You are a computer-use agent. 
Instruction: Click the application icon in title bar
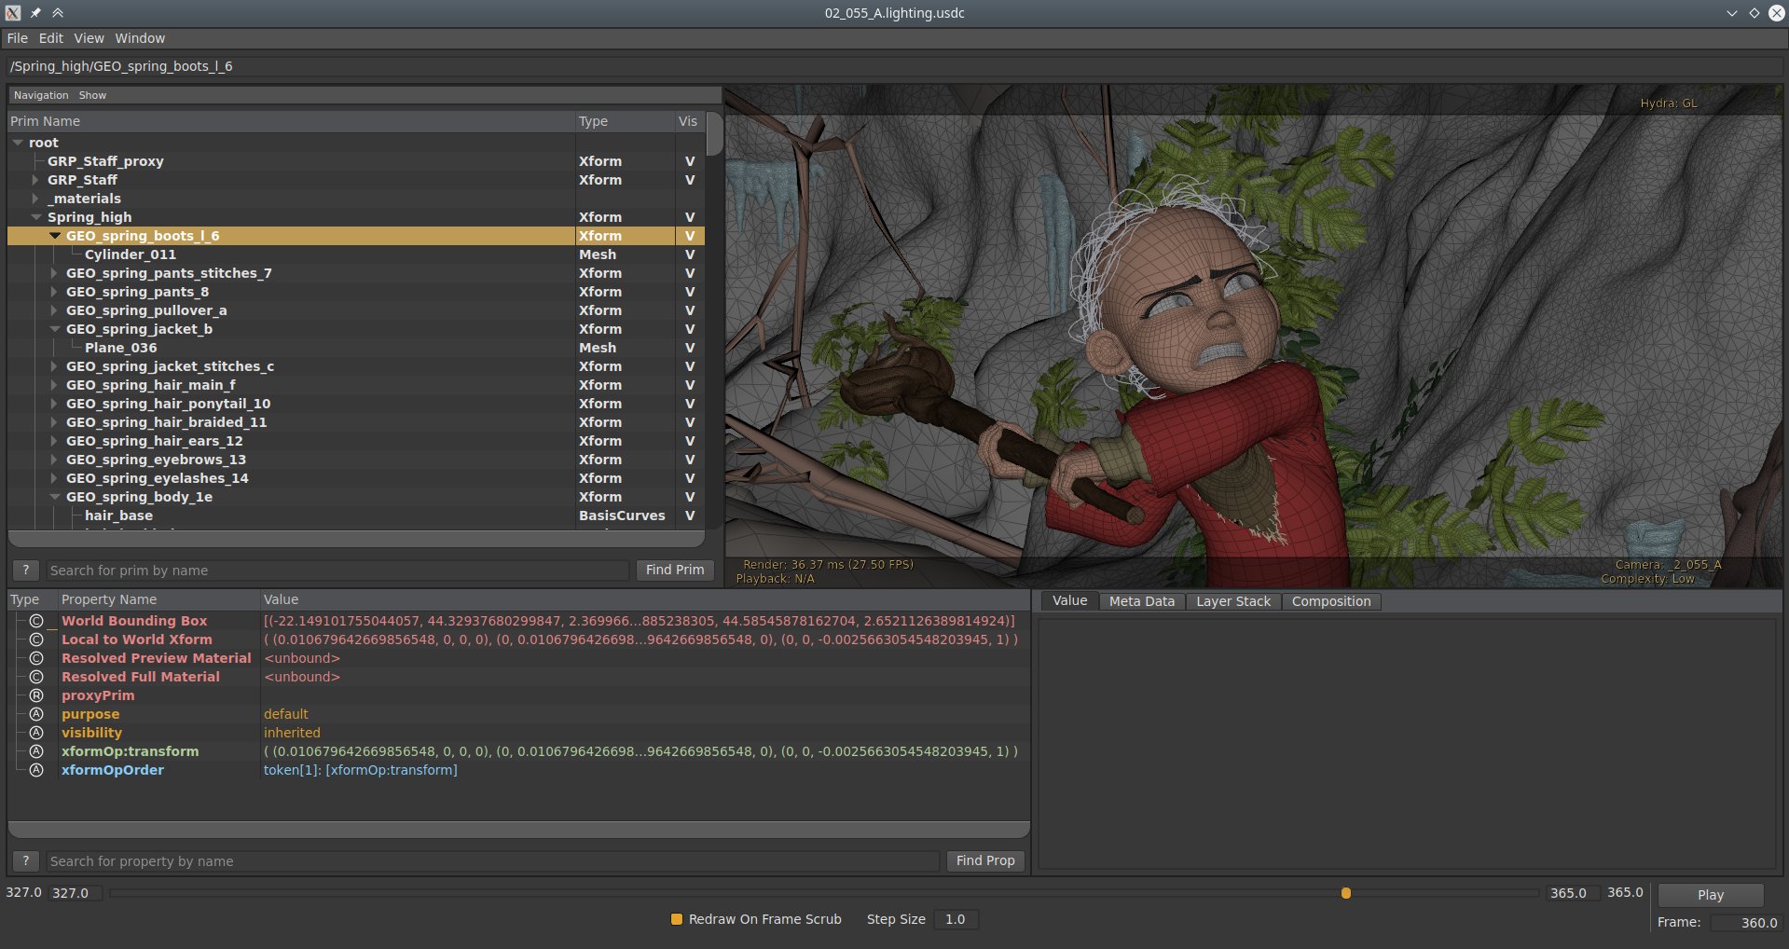13,13
